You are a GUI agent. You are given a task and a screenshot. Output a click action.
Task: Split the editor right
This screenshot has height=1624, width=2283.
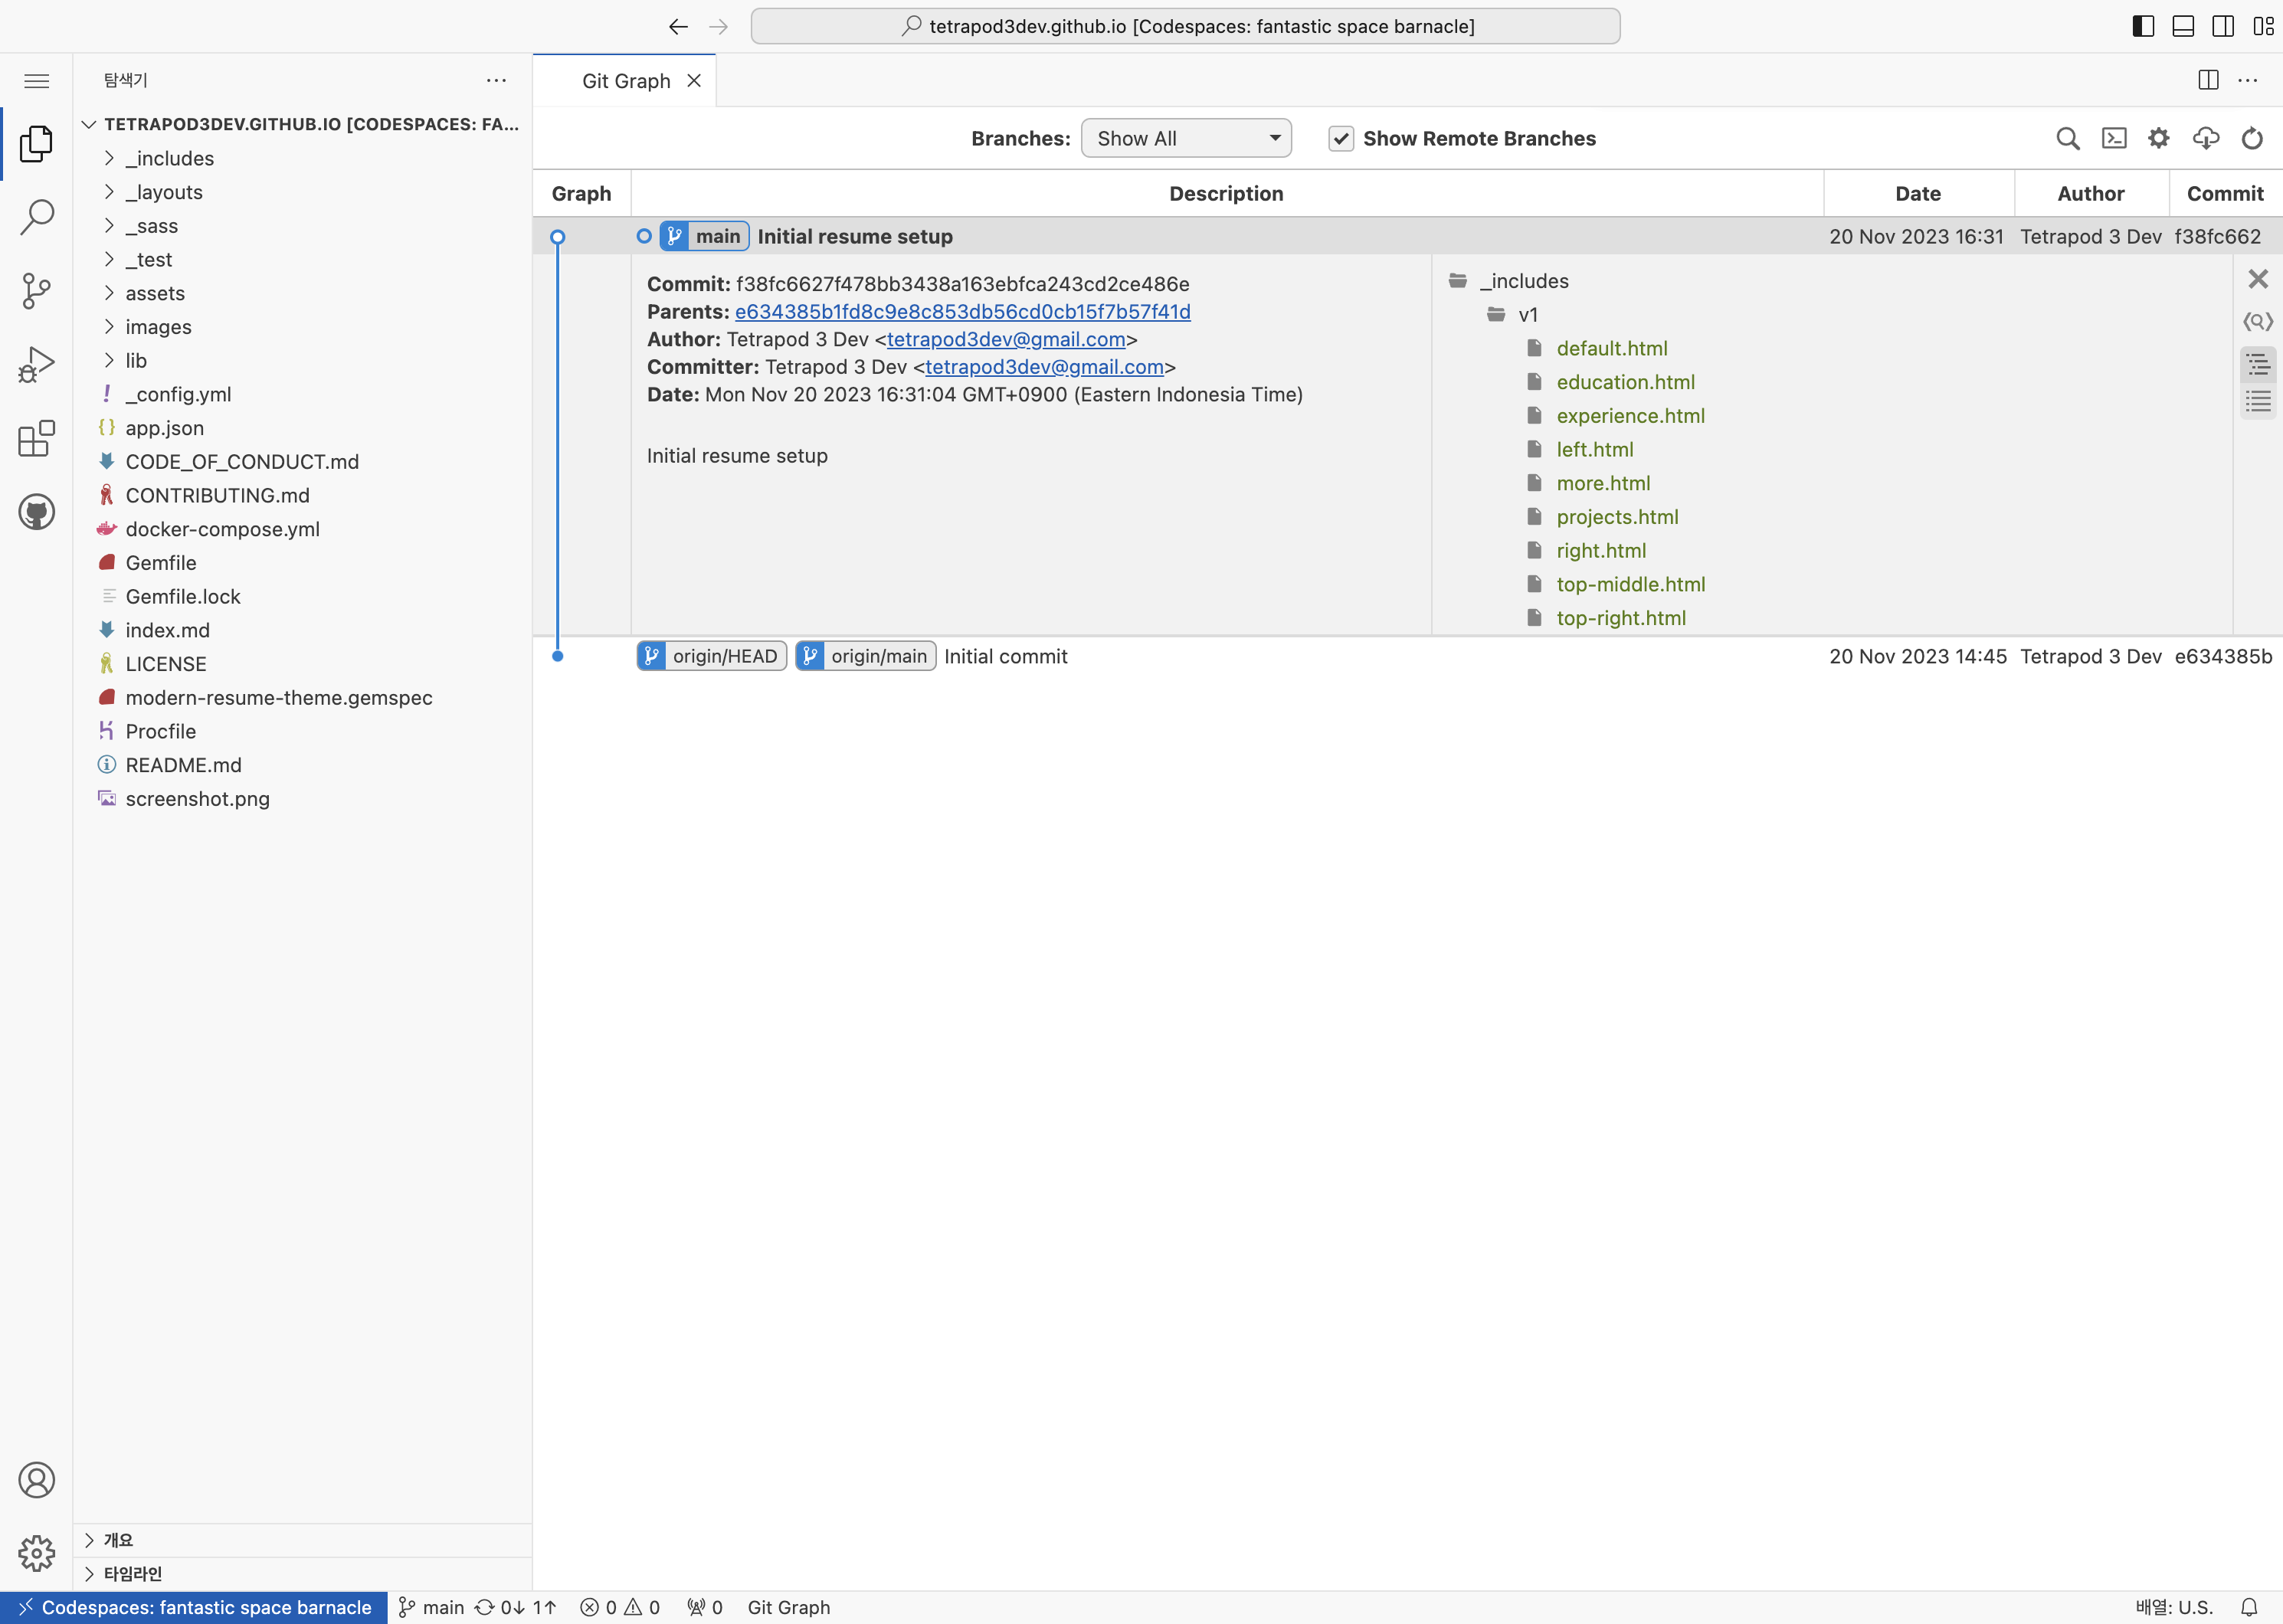click(x=2209, y=80)
